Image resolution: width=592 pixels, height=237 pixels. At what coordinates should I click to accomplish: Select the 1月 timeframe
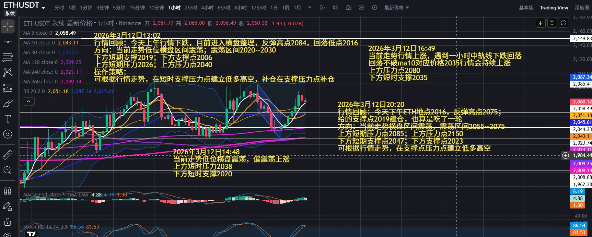point(297,7)
